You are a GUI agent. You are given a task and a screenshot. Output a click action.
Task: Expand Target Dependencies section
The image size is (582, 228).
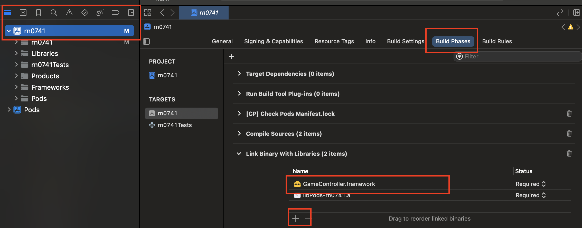239,74
